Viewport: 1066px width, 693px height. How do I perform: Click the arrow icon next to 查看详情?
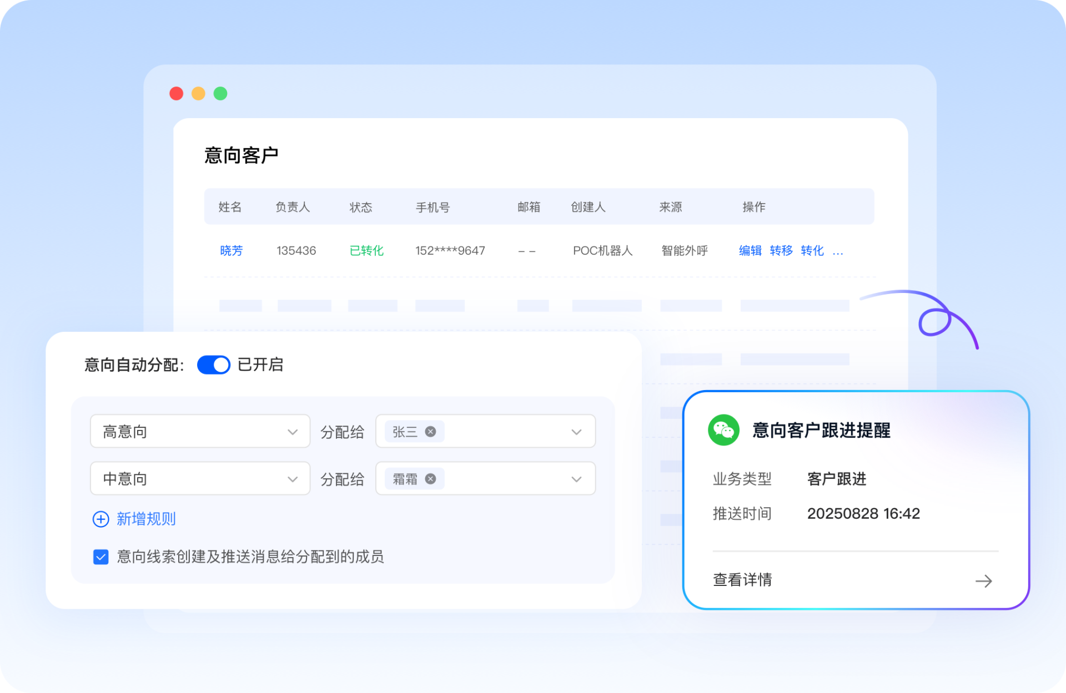[984, 581]
